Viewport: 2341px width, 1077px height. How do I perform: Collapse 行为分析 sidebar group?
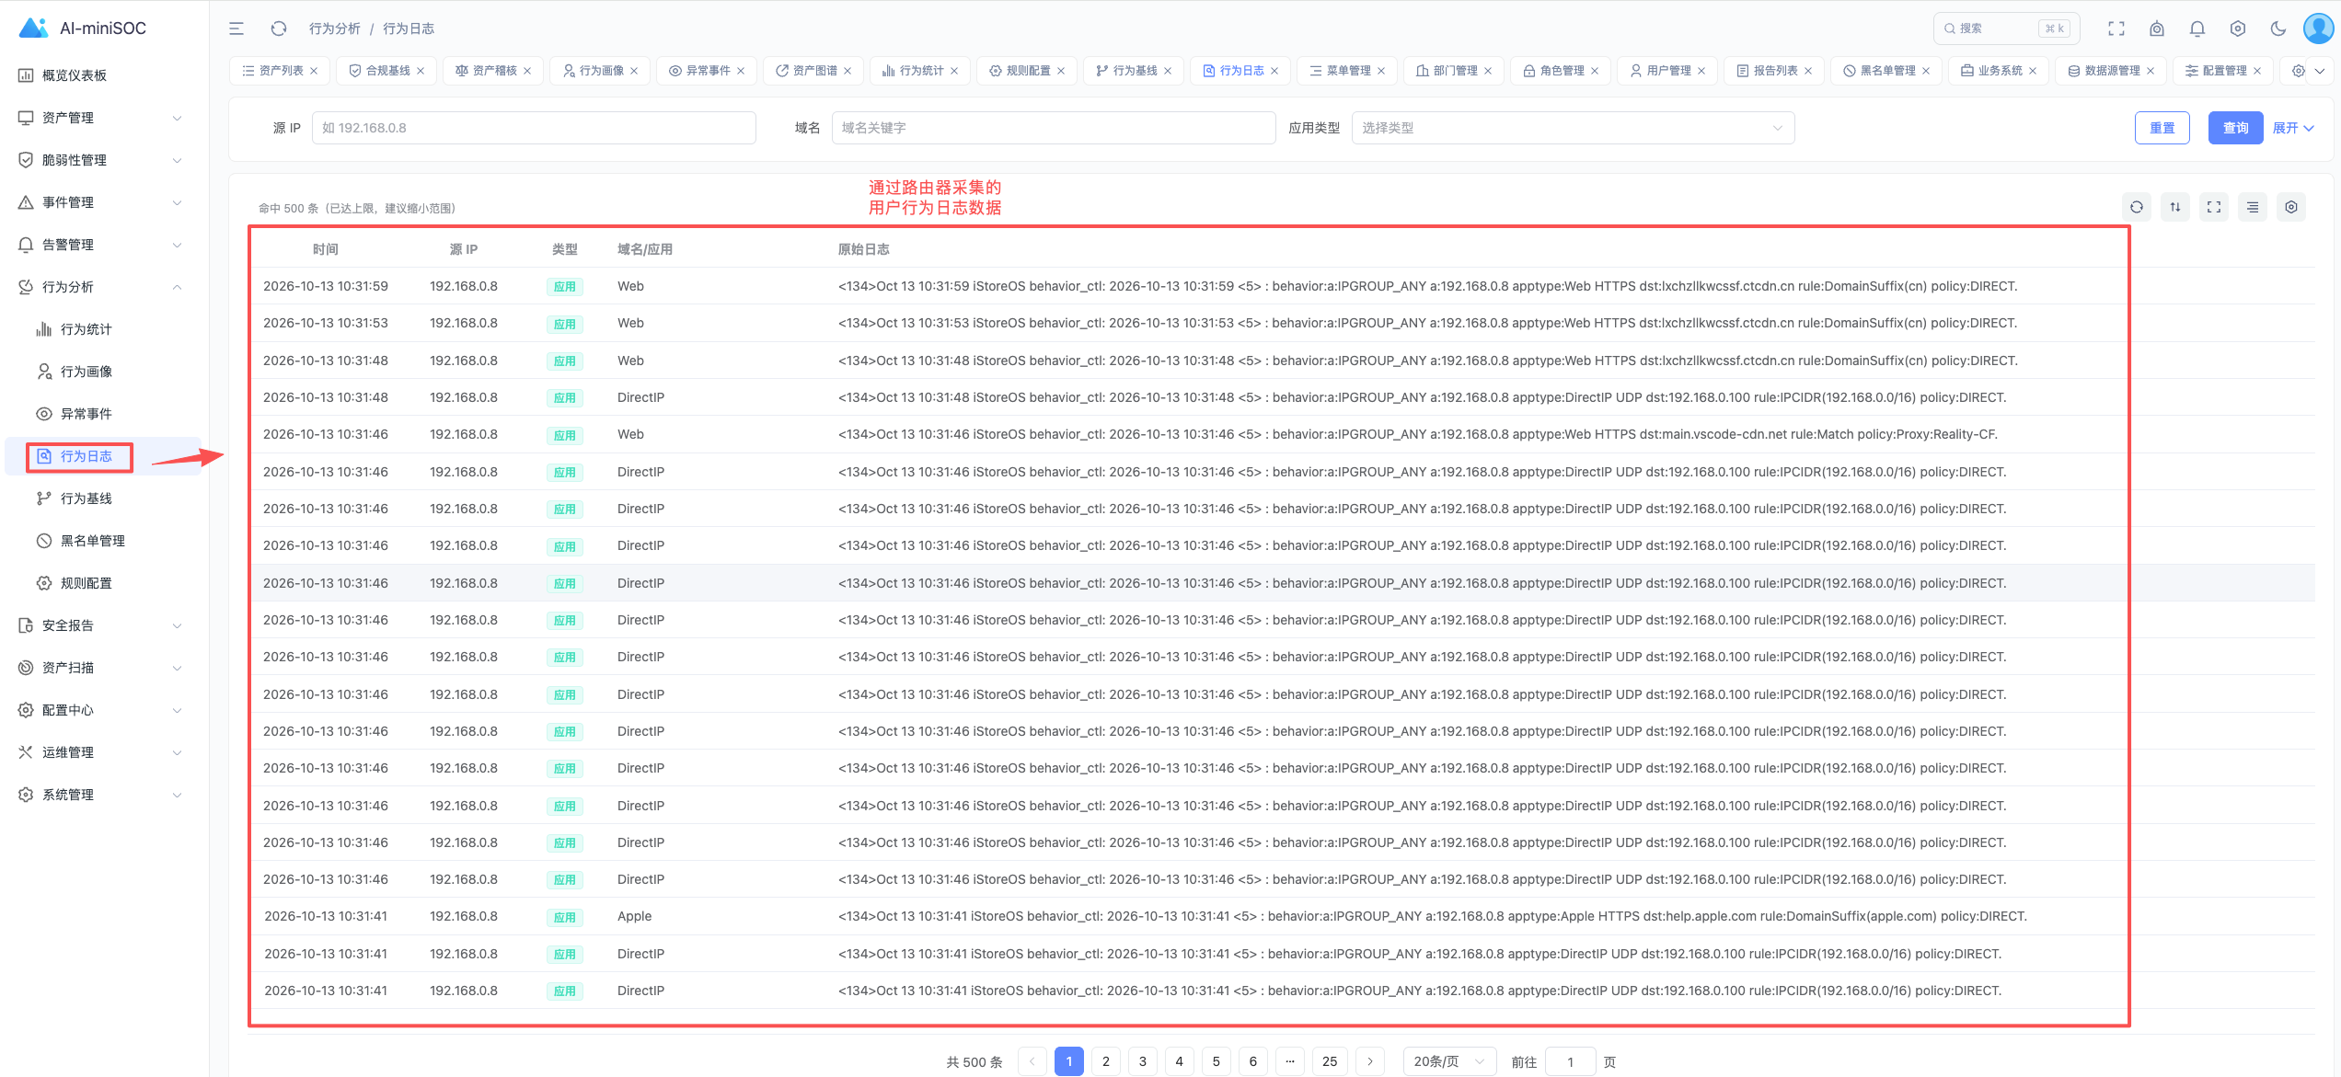click(101, 287)
